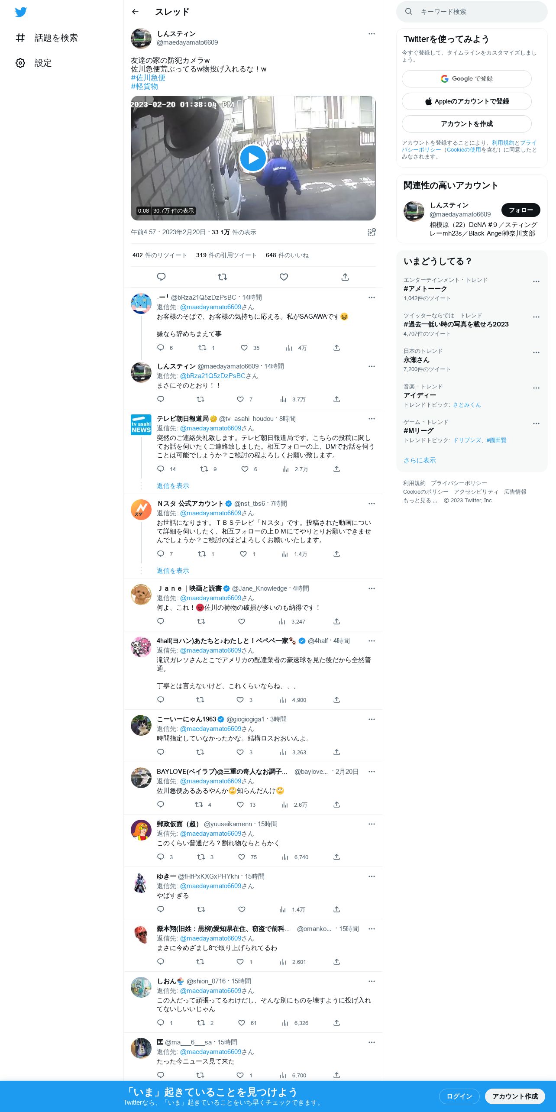Open 話題を検索 in the sidebar
This screenshot has height=1112, width=556.
[47, 38]
